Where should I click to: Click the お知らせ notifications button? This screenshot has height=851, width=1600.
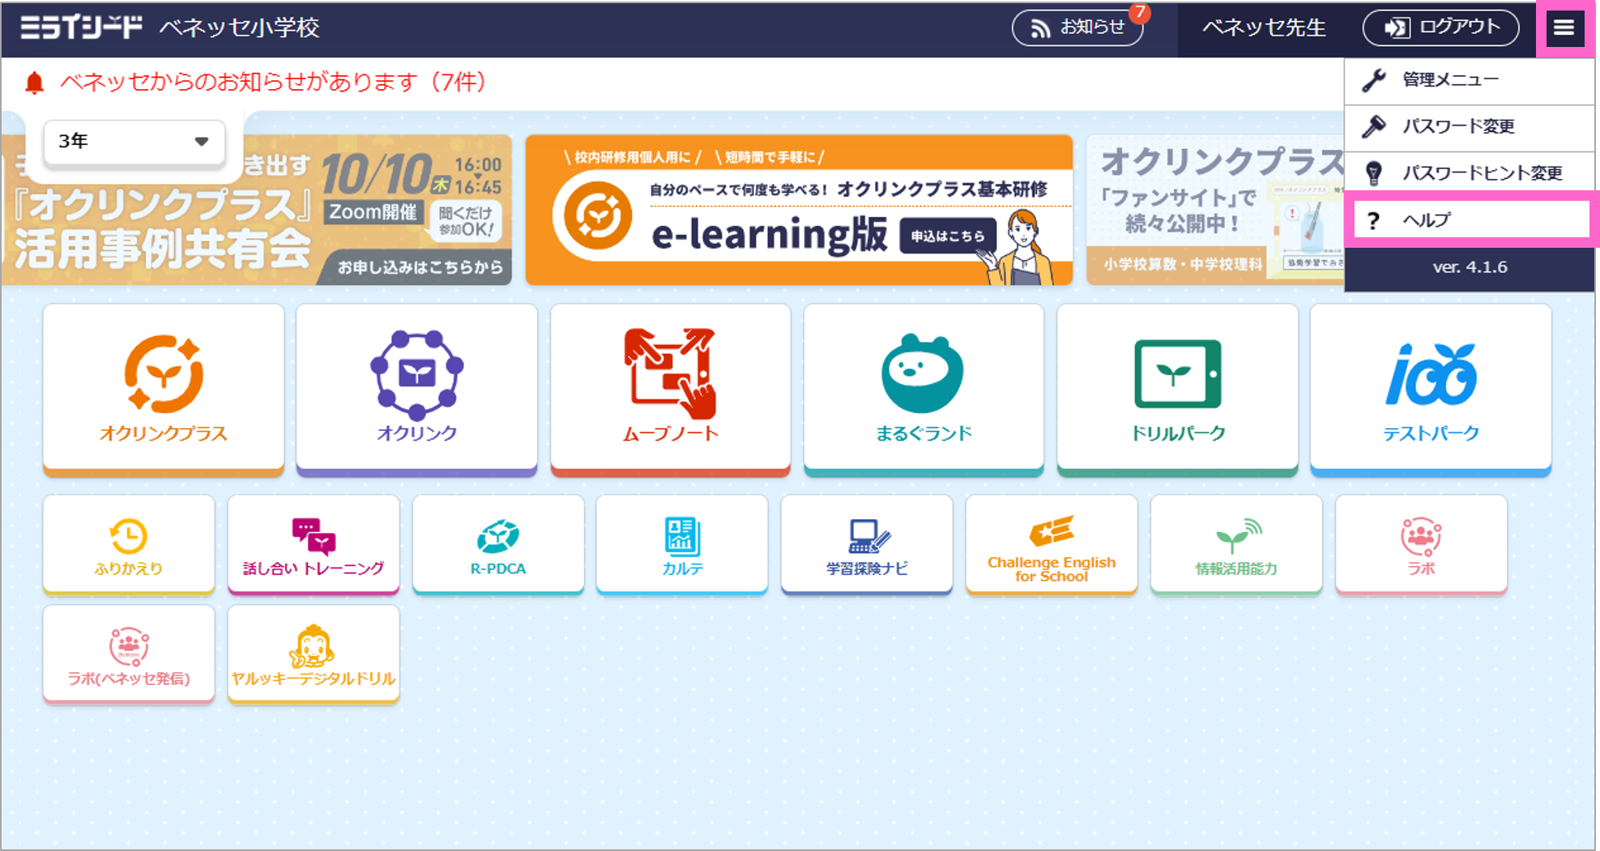pyautogui.click(x=1077, y=28)
